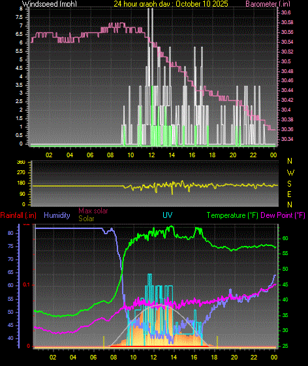Click windspeed axis value 7.5
This screenshot has height=366, width=308.
(x=19, y=18)
